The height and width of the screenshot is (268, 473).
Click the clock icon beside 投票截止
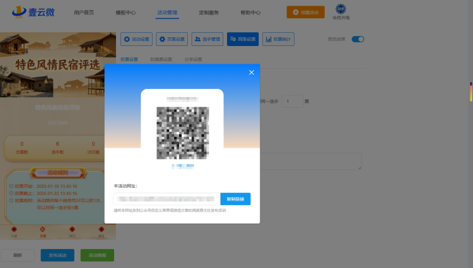tap(11, 193)
